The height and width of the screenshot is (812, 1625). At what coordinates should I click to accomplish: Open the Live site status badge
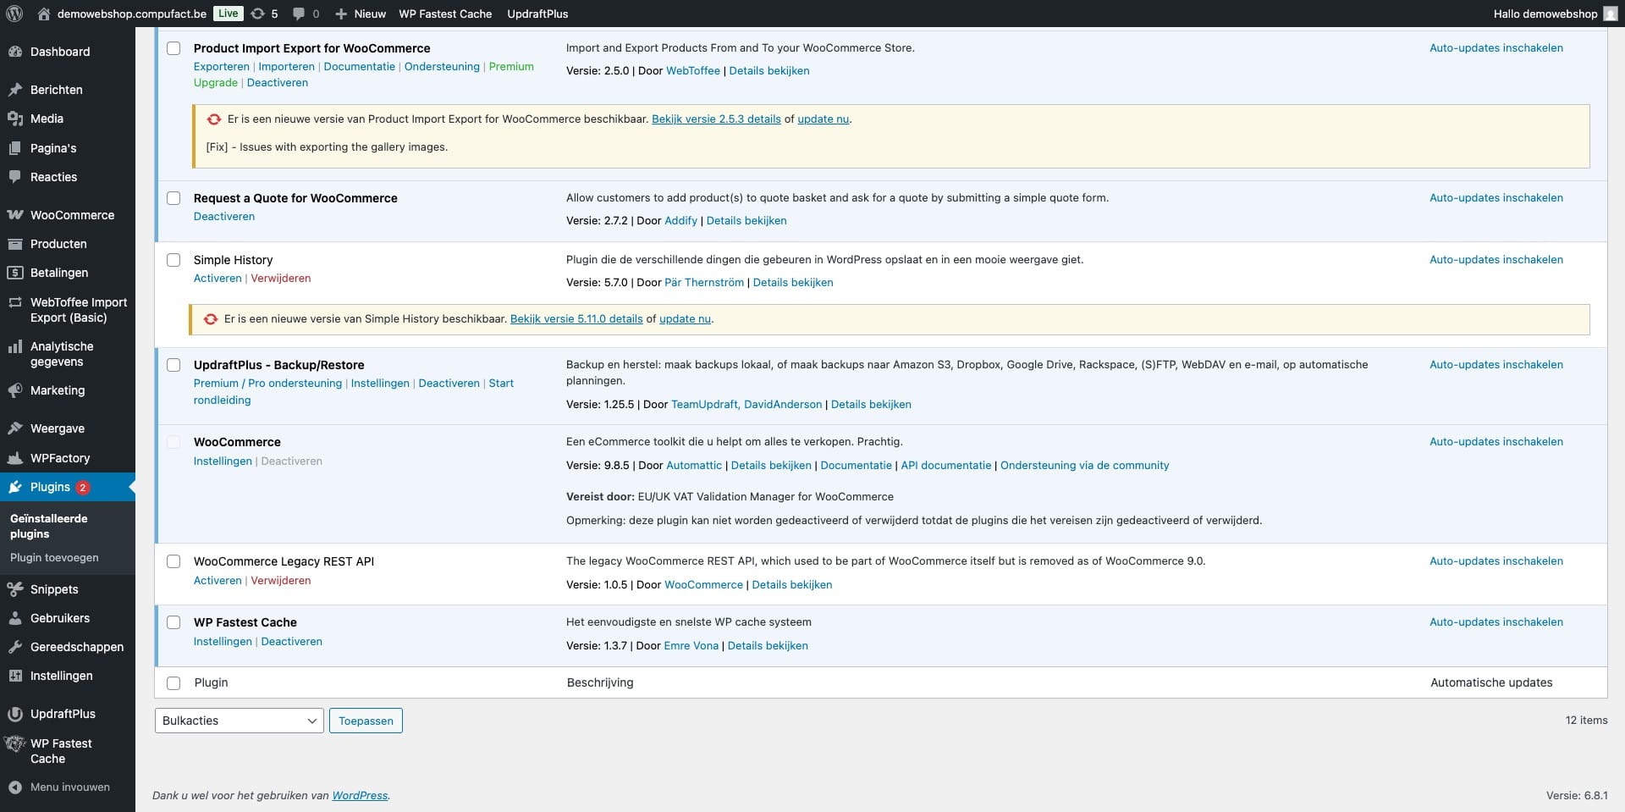coord(228,14)
